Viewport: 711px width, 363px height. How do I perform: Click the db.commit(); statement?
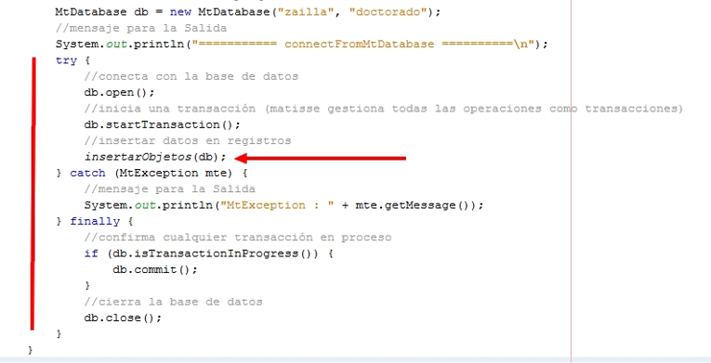pyautogui.click(x=155, y=269)
